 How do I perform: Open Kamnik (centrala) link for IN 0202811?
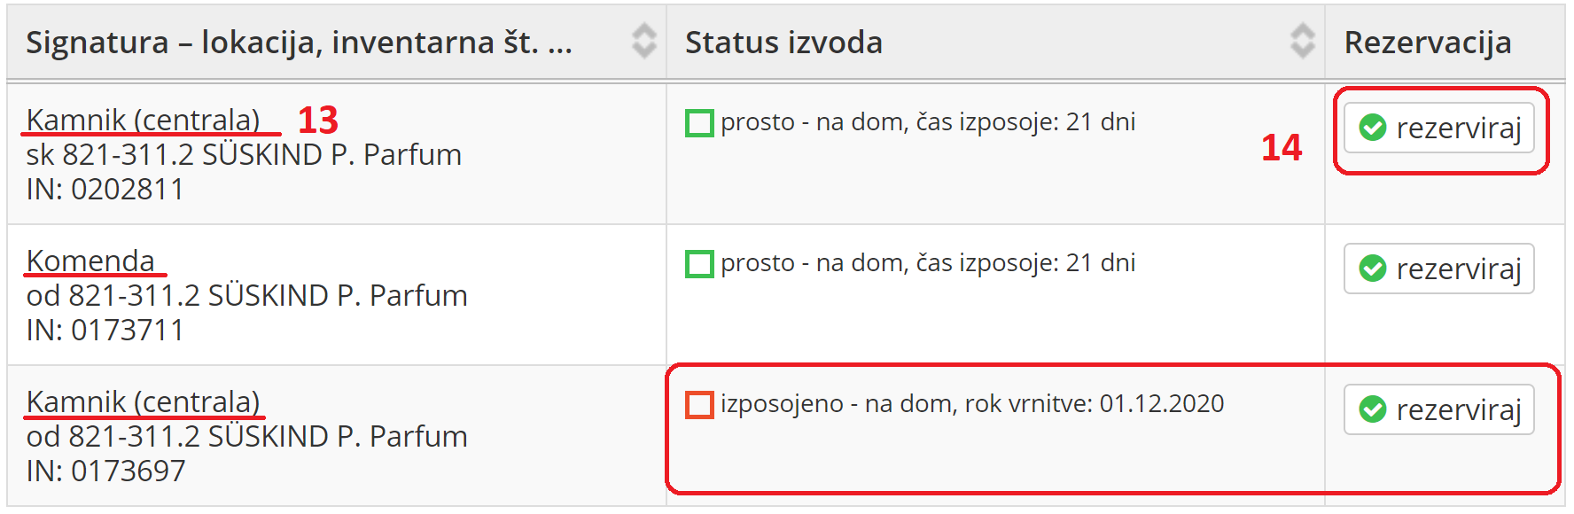[x=143, y=120]
